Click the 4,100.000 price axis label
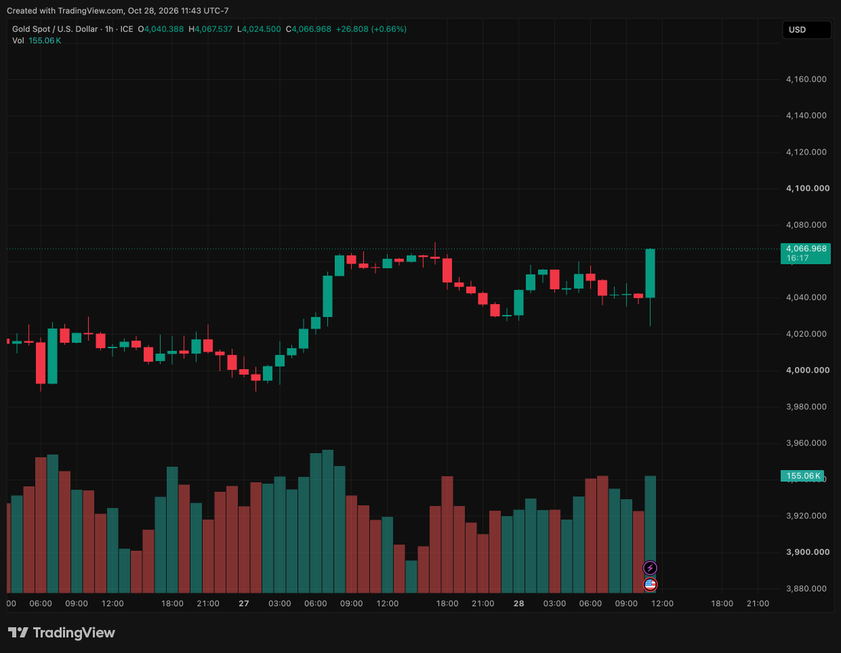Image resolution: width=841 pixels, height=653 pixels. (x=808, y=188)
